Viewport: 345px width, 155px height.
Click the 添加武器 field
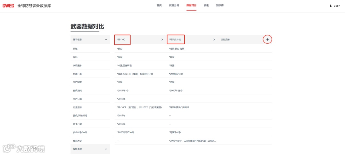[225, 40]
